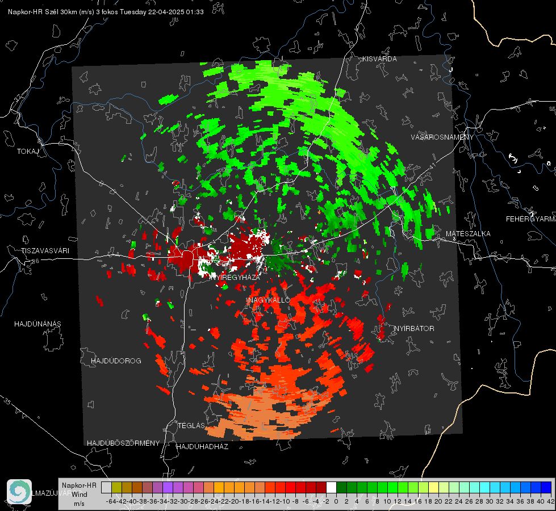Image resolution: width=556 pixels, height=511 pixels.
Task: Click the MÁTÉSZALKA city label
Action: (468, 234)
